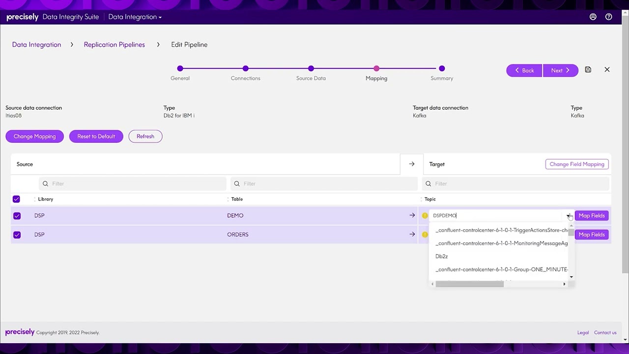The width and height of the screenshot is (629, 354).
Task: Collapse the DSPDEMO topic dropdown arrow
Action: 568,216
